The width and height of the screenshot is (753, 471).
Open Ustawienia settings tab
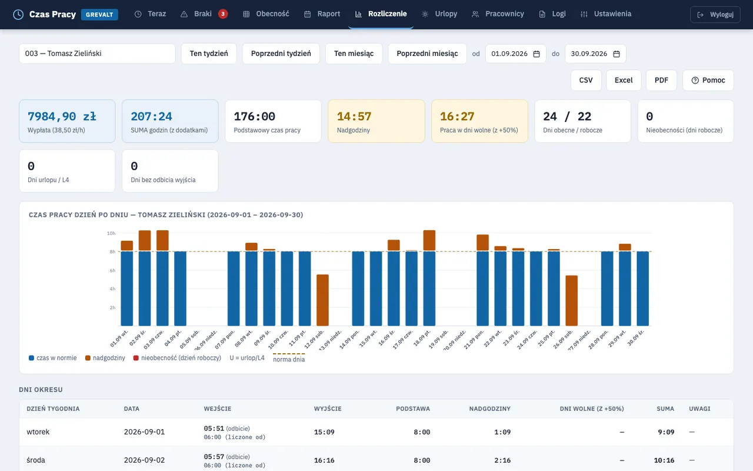(605, 14)
